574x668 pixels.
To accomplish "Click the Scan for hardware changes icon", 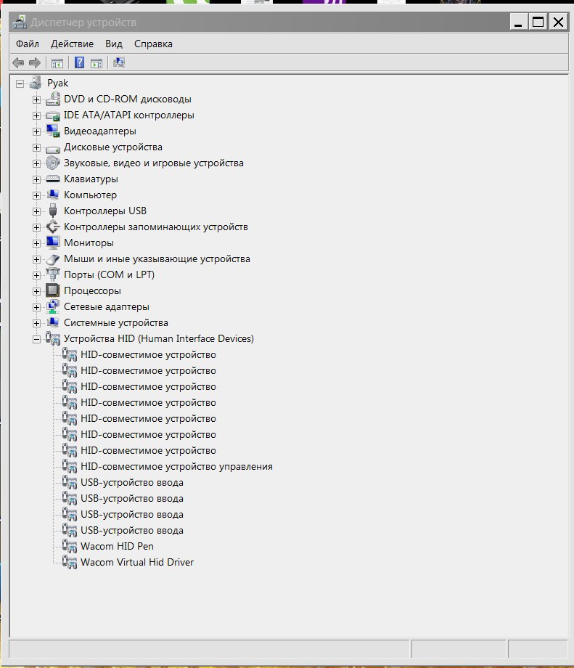I will 119,62.
